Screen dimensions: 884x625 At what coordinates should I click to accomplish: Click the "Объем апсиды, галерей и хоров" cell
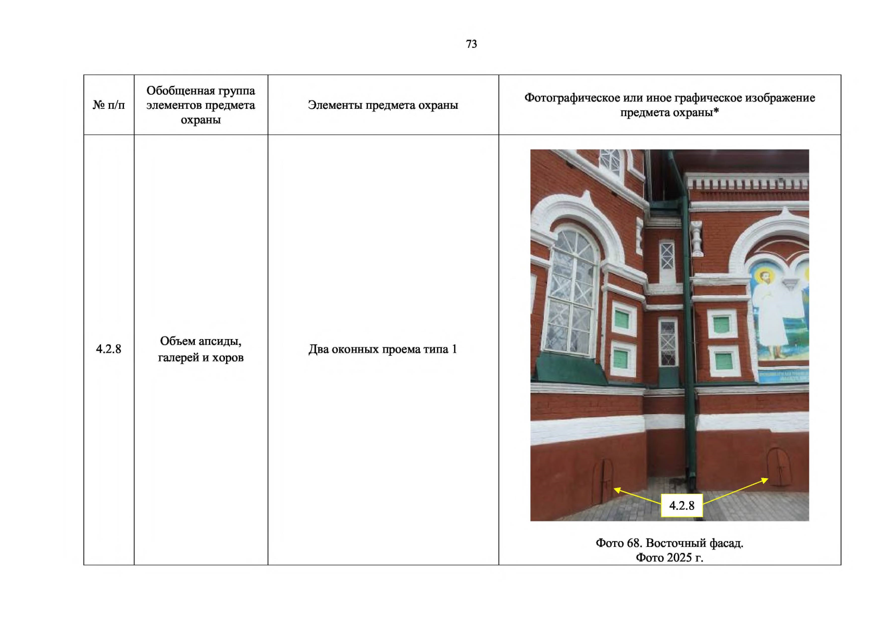201,349
